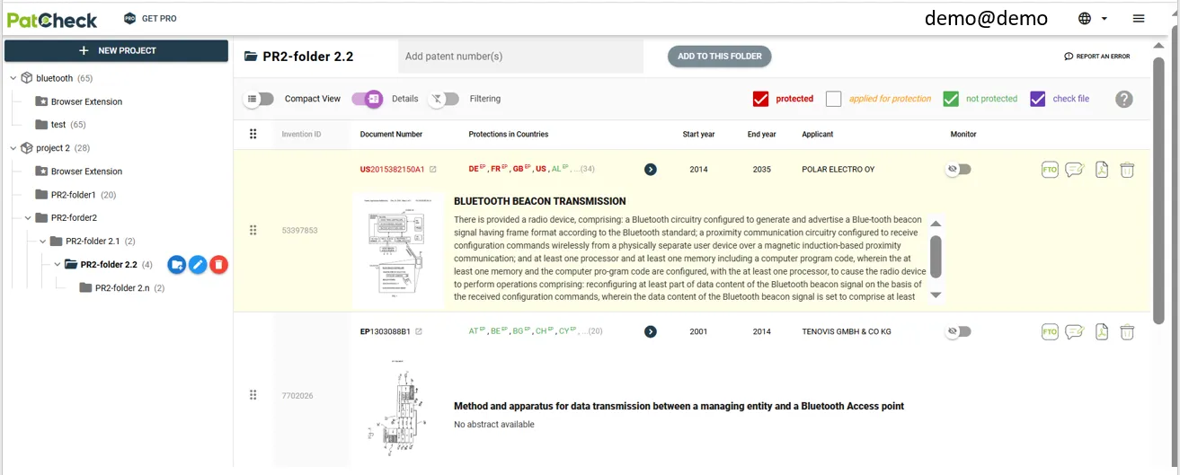
Task: Click the PRO badge icon
Action: coord(129,19)
